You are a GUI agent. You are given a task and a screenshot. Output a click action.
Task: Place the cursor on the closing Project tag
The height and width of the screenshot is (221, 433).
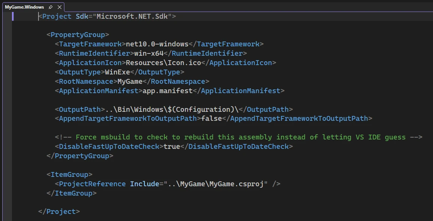click(x=59, y=212)
